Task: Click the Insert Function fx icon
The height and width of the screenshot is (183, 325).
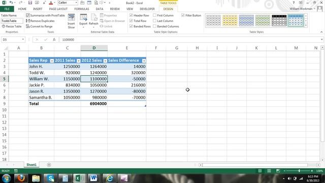Action: [x=54, y=40]
